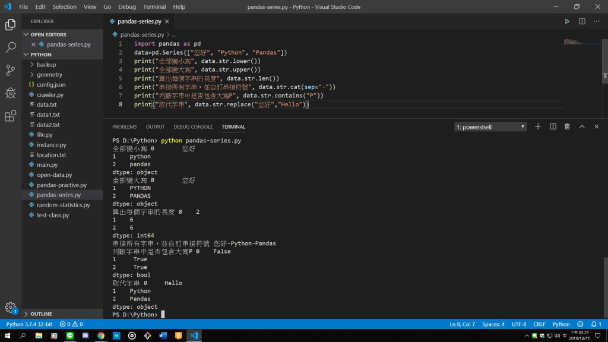Open the Terminal menu

point(154,7)
